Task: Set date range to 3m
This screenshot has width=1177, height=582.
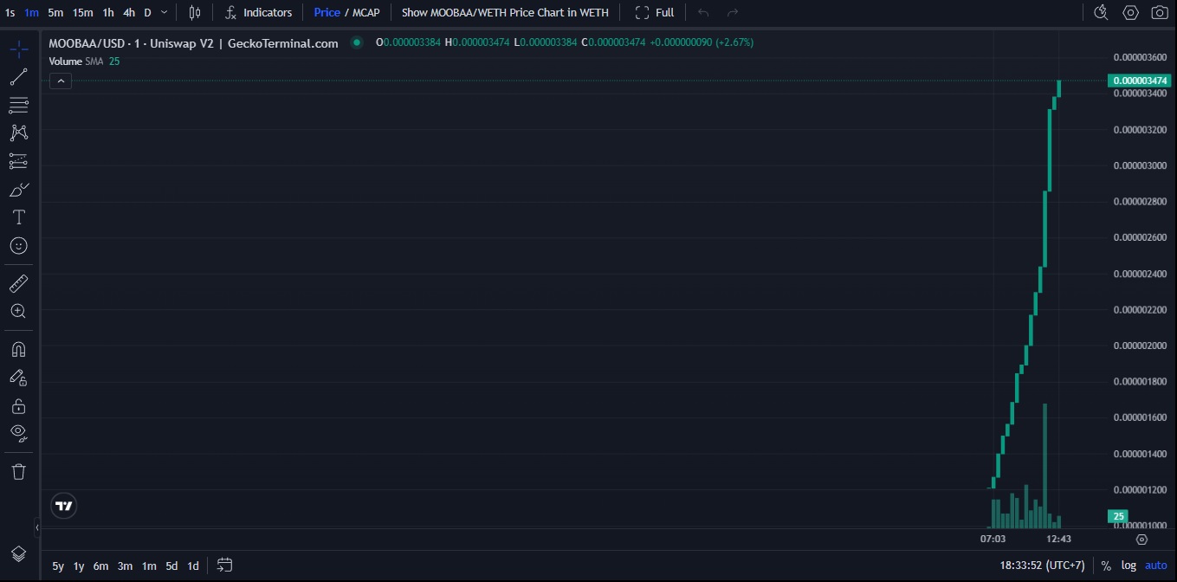Action: (125, 566)
